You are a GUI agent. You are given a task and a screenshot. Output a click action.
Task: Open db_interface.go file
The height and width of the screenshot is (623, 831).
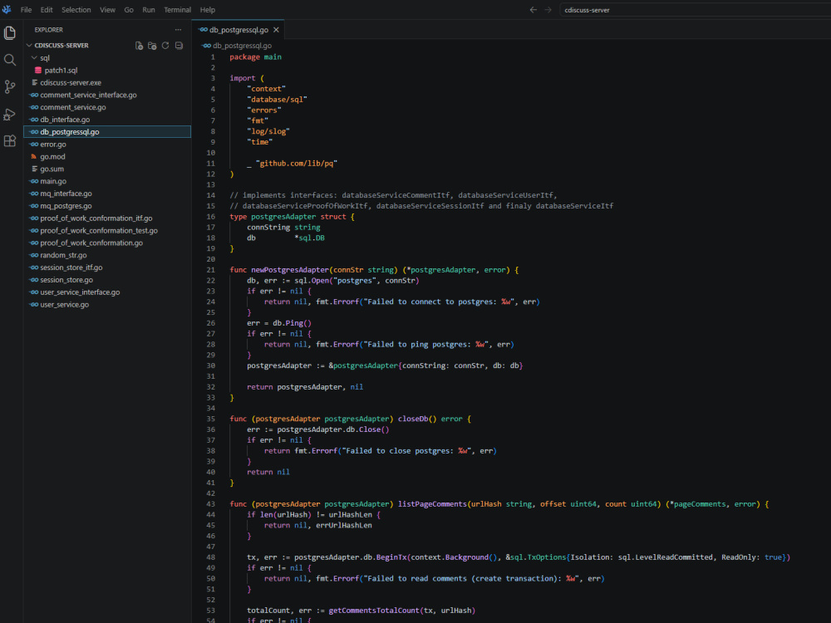(x=65, y=120)
